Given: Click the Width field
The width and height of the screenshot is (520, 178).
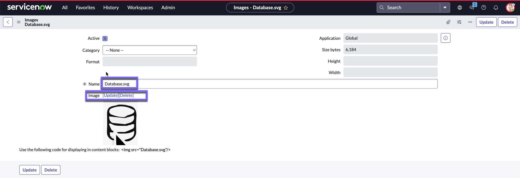Looking at the screenshot, I should tap(390, 72).
